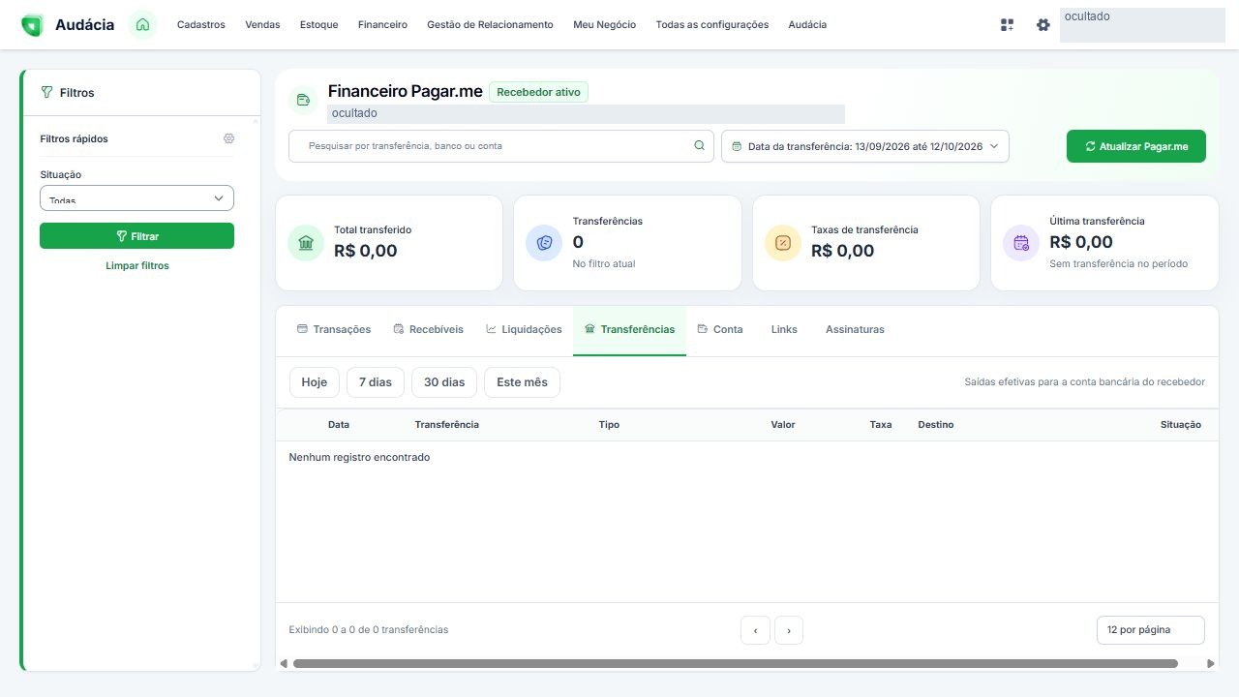The image size is (1239, 697).
Task: Click the green Filtrar button
Action: [x=136, y=236]
